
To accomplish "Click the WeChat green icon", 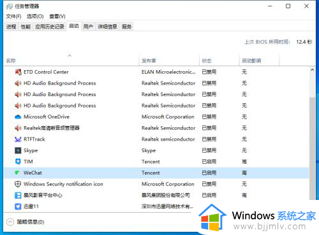I will [x=18, y=173].
